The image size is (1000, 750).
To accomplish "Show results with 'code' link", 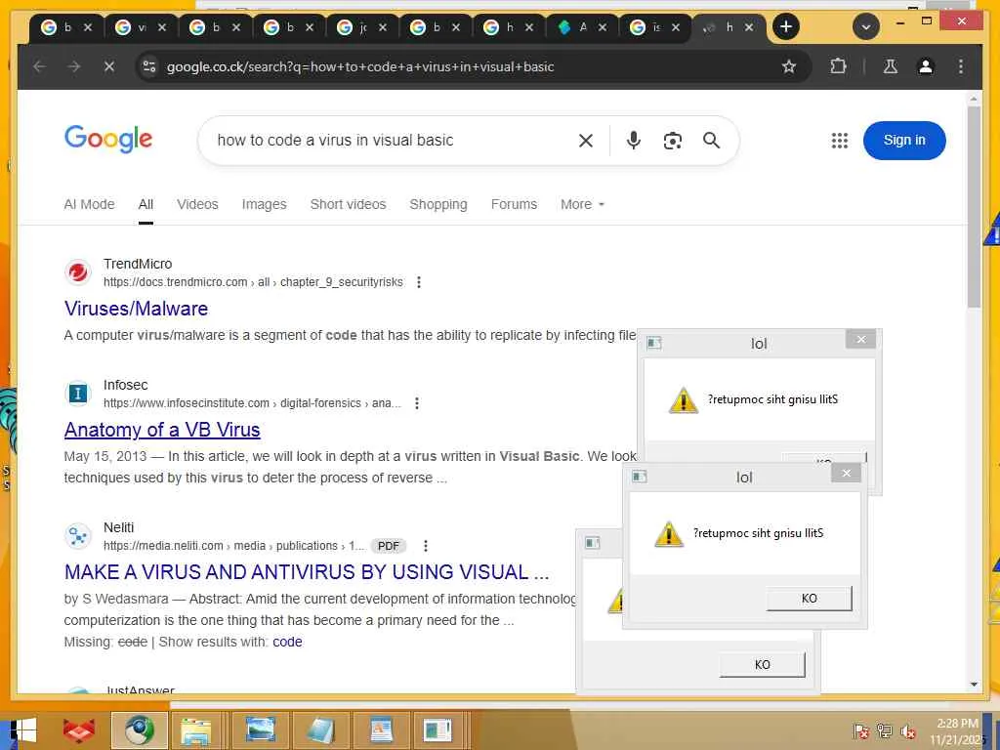I will point(288,642).
